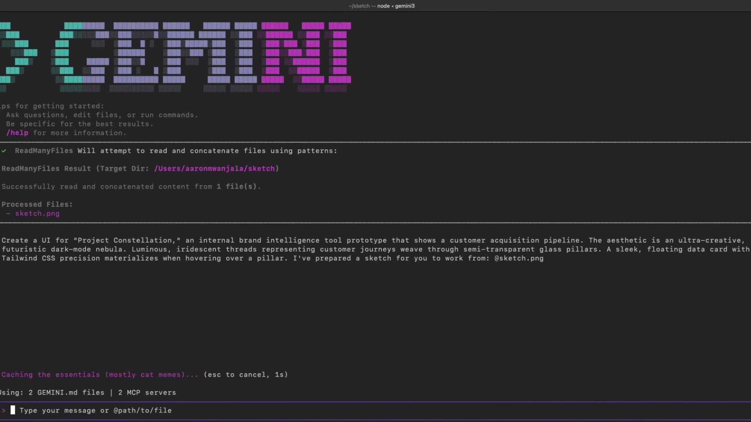Click the window title 'node • gemini3'
751x422 pixels.
tap(396, 6)
